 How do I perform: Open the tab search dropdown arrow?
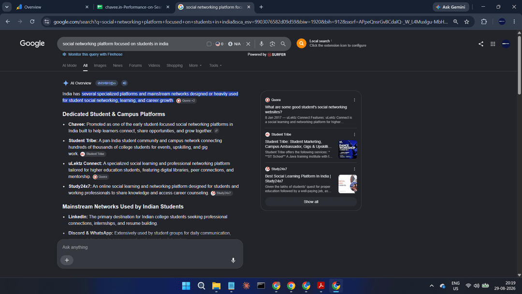(7, 7)
